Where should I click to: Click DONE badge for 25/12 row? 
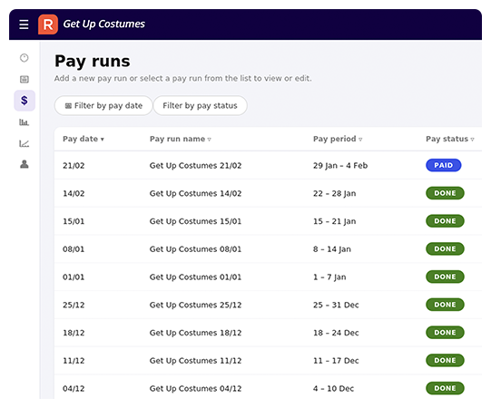(445, 305)
